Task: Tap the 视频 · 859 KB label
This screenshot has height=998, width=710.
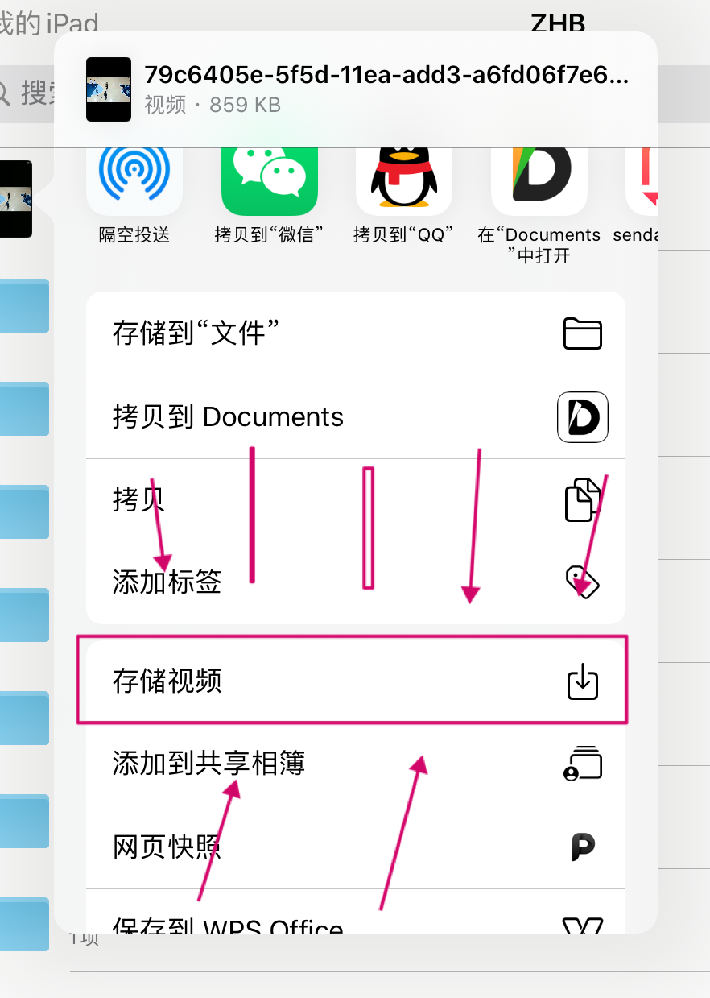Action: point(213,105)
